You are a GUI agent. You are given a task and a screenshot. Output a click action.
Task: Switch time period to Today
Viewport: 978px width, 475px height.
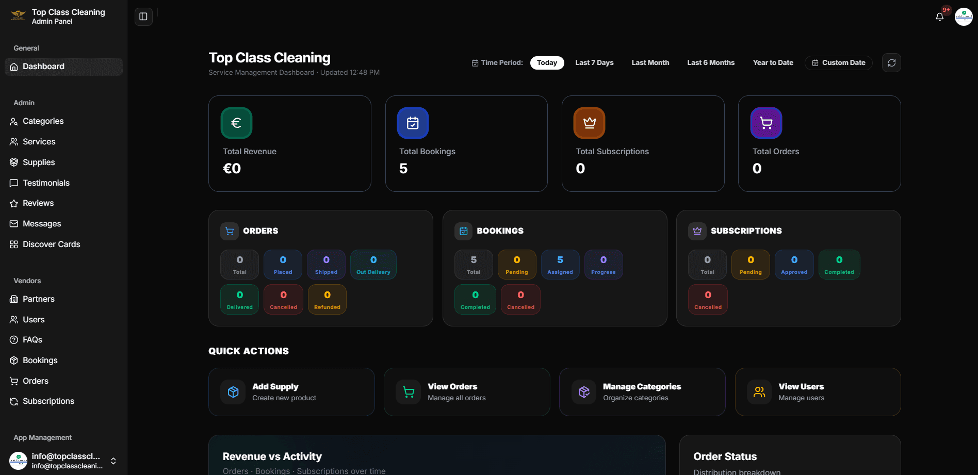(547, 62)
